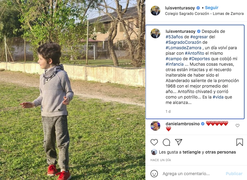Viewport: 247px width, 180px height.
Task: Open luisventurasoy profile picture in header
Action: (x=155, y=11)
